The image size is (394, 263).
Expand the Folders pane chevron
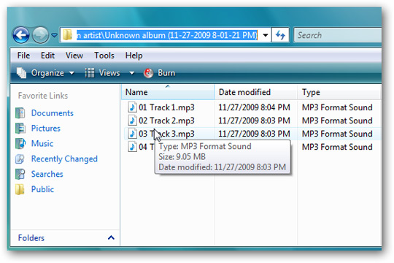pos(111,237)
